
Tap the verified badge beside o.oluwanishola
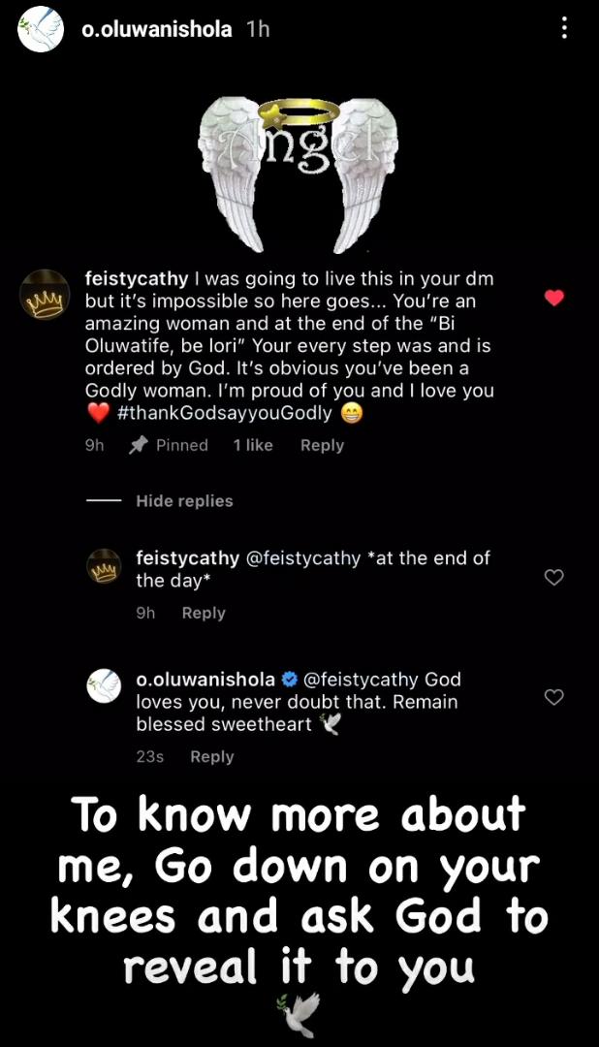[288, 679]
